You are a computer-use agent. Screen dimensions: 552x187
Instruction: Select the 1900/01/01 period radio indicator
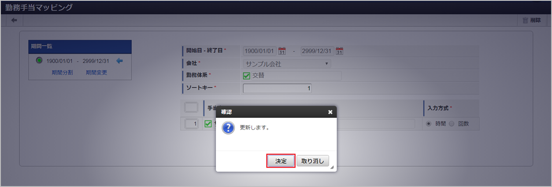click(39, 61)
